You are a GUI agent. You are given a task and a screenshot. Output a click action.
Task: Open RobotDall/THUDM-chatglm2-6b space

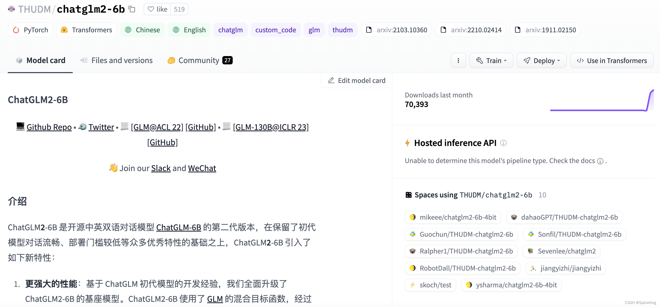[x=463, y=268]
